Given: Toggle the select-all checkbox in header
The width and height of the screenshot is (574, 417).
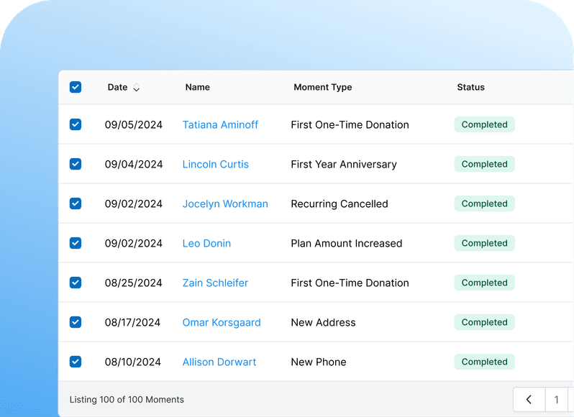Looking at the screenshot, I should click(76, 87).
